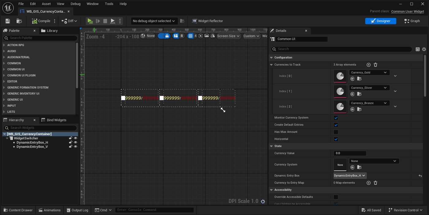
Task: Click the Search Palette field
Action: pos(40,38)
